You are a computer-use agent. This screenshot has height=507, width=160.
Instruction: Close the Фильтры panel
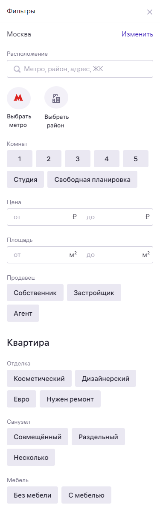pos(150,12)
